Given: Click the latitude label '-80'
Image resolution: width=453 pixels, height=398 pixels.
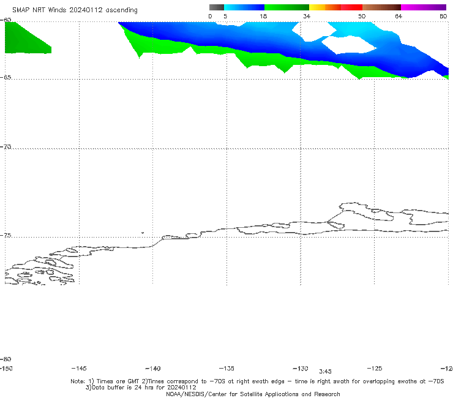Looking at the screenshot, I should tap(6, 359).
